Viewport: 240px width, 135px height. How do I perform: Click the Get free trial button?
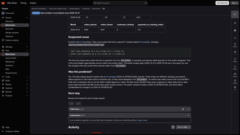(222, 3)
